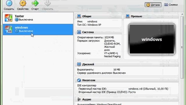This screenshot has height=105, width=186.
Task: Select the windows virtual machine entry
Action: (x=38, y=29)
